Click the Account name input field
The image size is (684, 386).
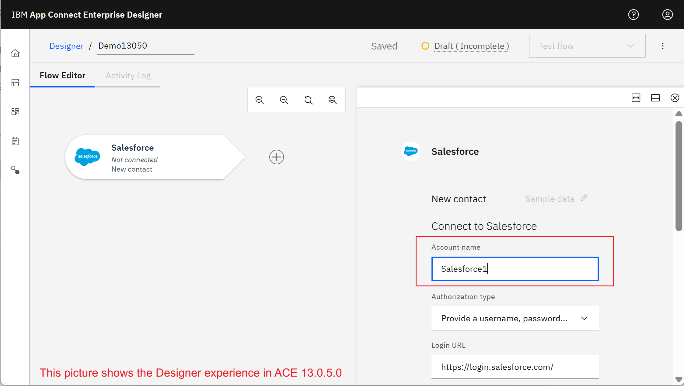[515, 269]
